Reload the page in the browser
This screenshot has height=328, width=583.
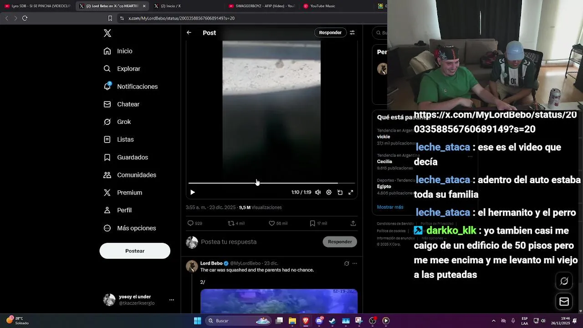[x=25, y=18]
